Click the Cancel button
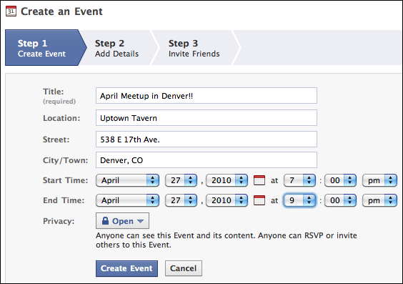Screen dimensions: 403x284 (x=183, y=268)
